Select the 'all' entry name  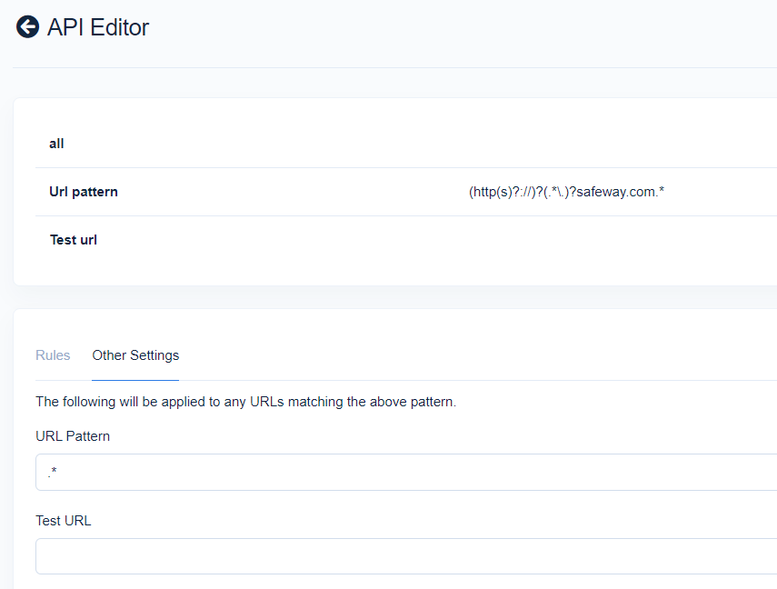pos(56,144)
